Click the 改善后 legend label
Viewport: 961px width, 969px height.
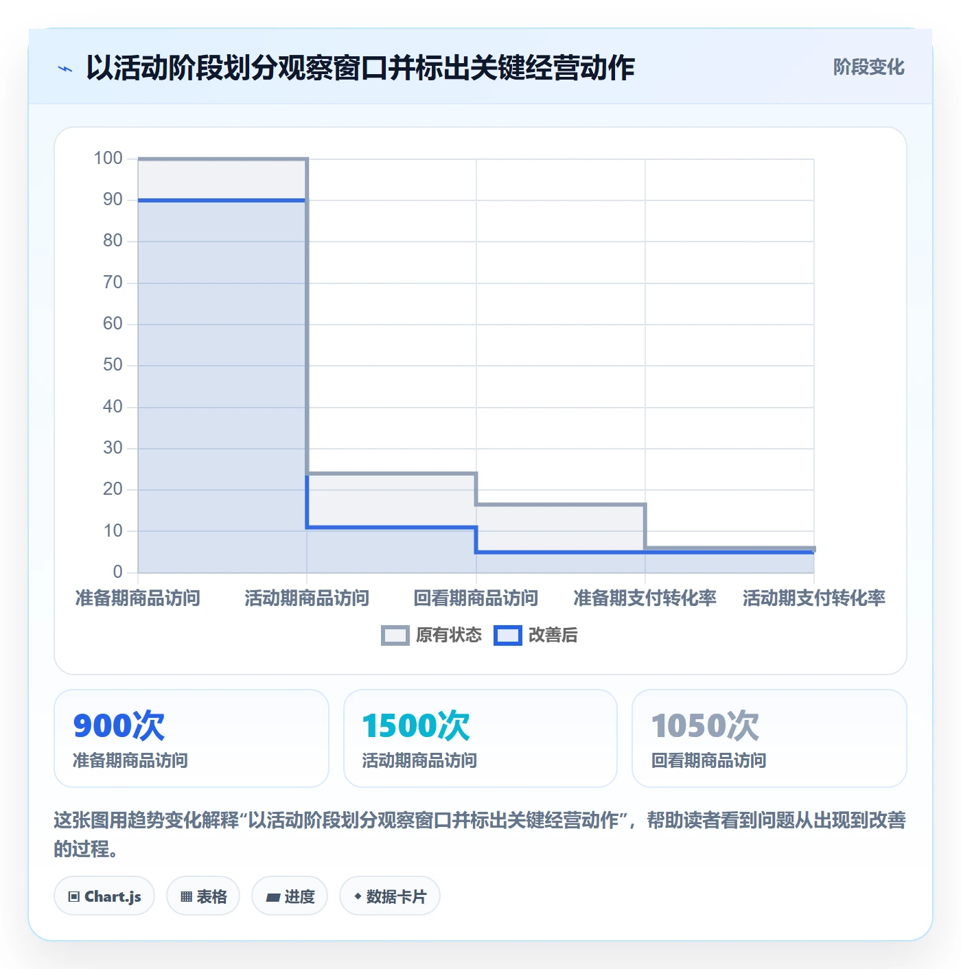pyautogui.click(x=553, y=635)
